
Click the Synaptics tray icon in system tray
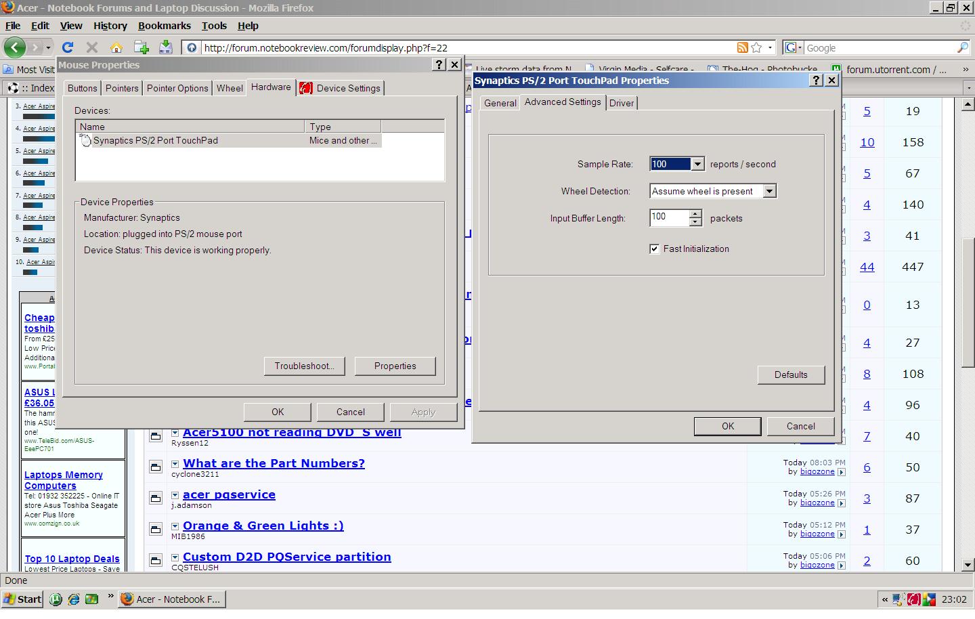click(914, 599)
